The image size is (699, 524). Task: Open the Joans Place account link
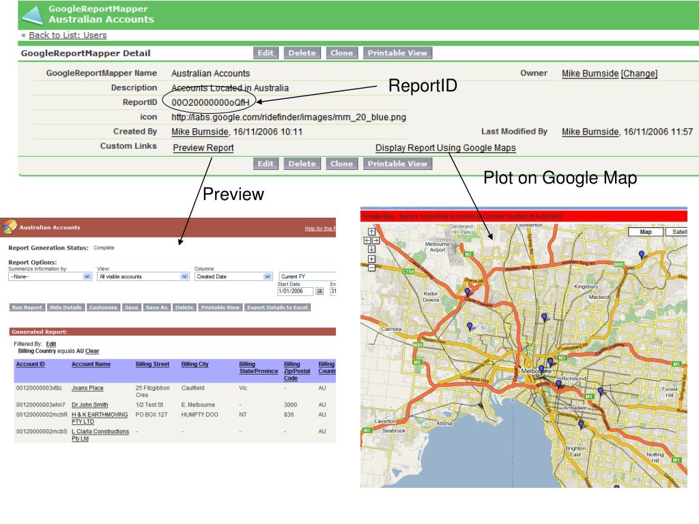[x=87, y=388]
